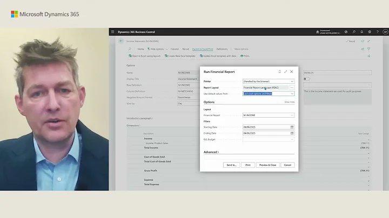Expand the Dimensions section
The image size is (389, 218).
click(133, 126)
